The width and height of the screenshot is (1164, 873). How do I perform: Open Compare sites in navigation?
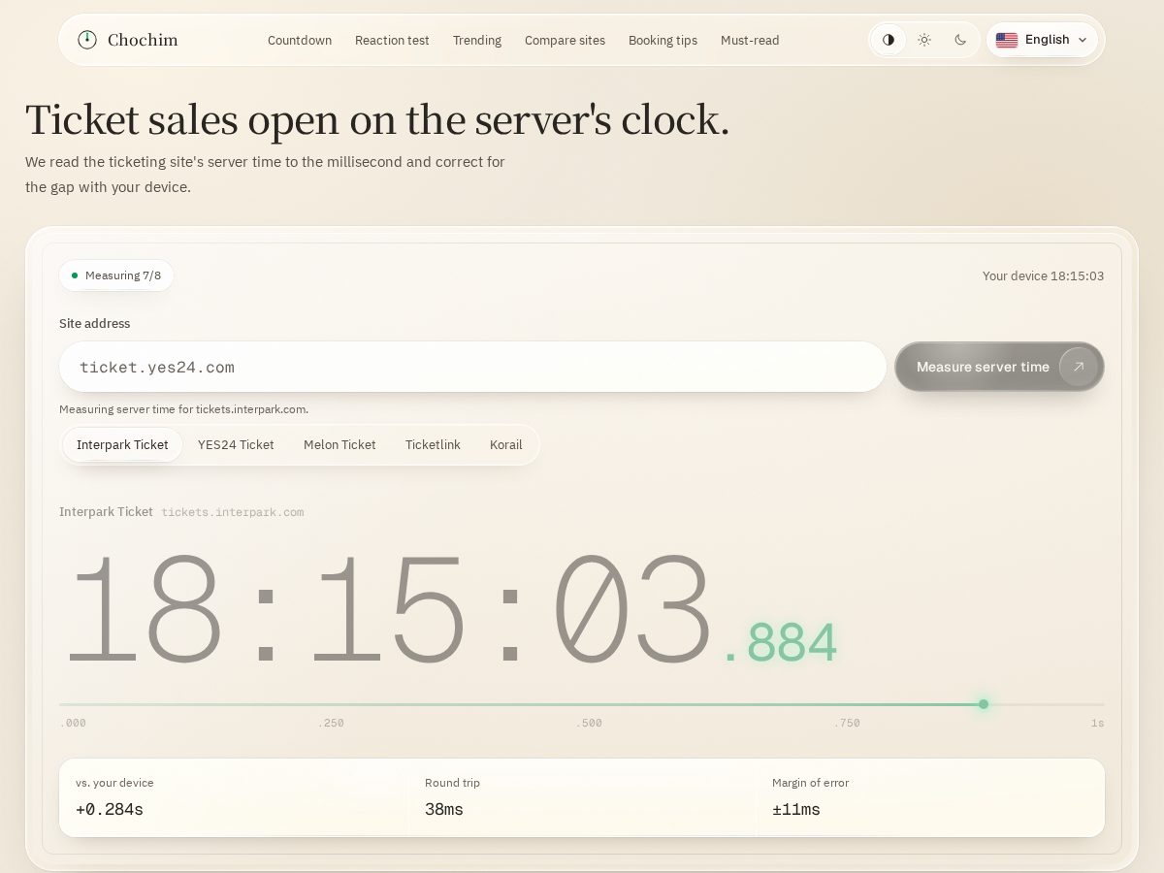point(565,40)
